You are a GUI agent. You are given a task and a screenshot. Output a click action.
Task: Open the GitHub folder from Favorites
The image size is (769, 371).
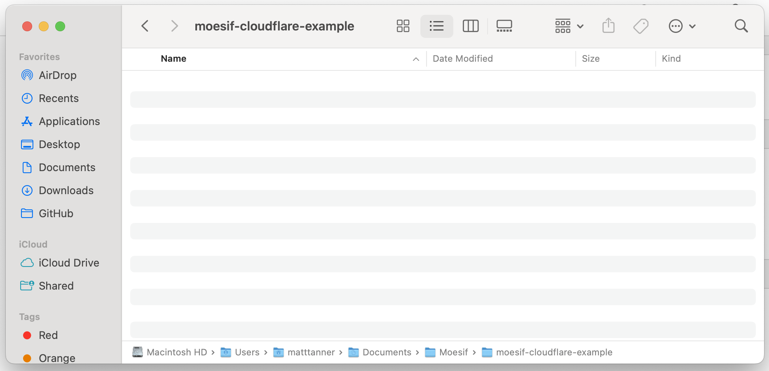tap(56, 213)
